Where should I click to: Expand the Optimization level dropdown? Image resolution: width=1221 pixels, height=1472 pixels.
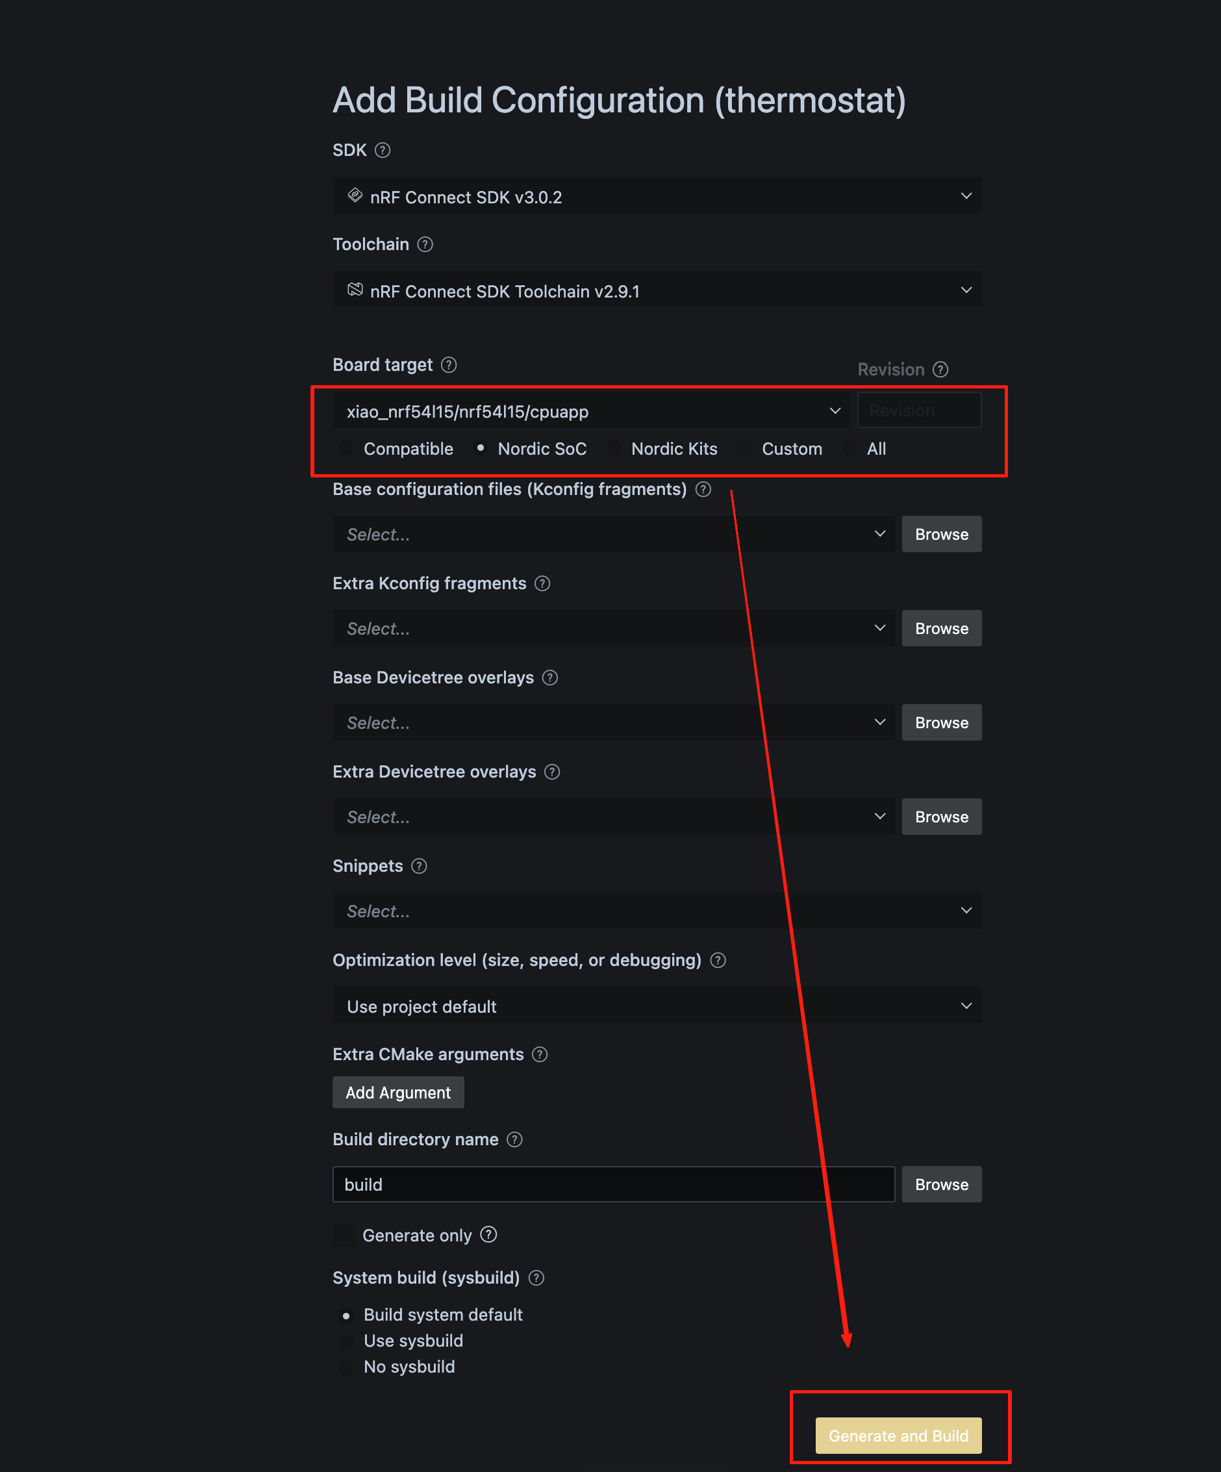657,1006
